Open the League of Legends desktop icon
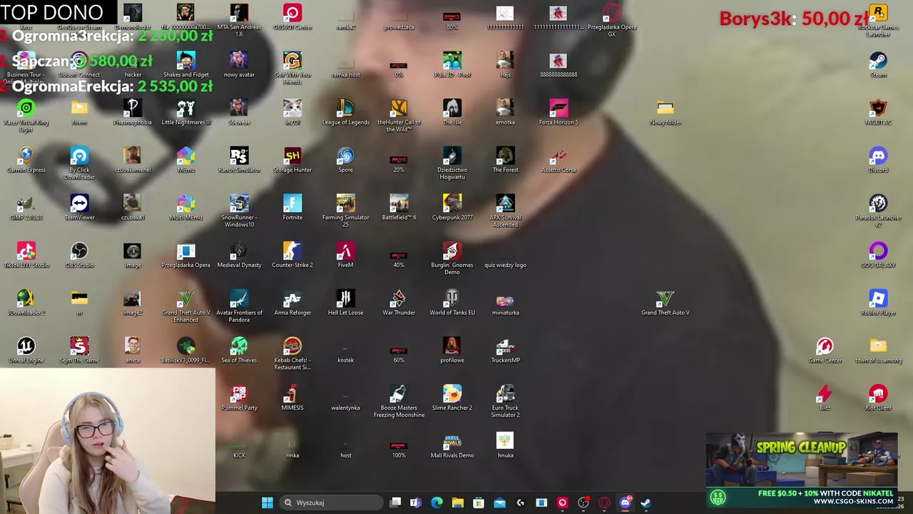Screen dimensions: 913x514 345,109
